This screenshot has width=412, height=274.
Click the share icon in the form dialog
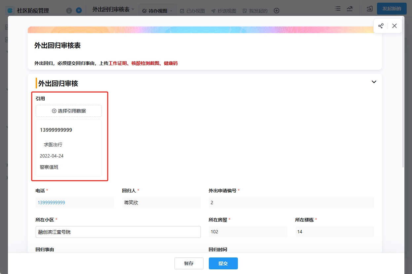(381, 26)
